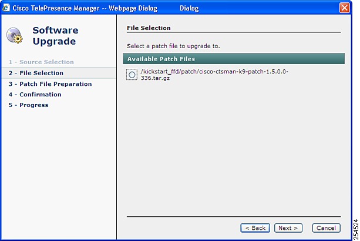Go to step 5 - Progress
This screenshot has width=360, height=241.
click(x=29, y=105)
